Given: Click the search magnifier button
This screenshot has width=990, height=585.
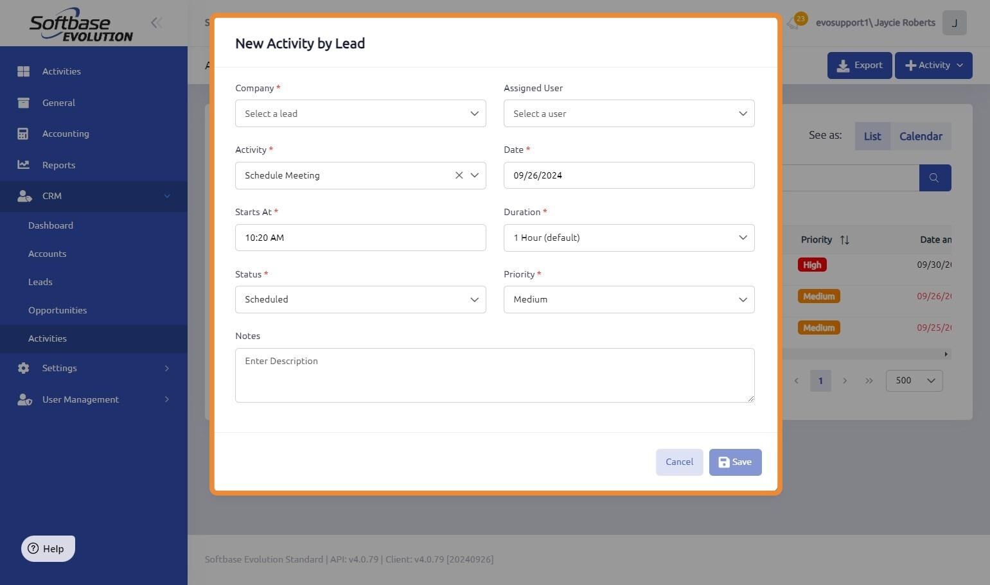Looking at the screenshot, I should 935,178.
